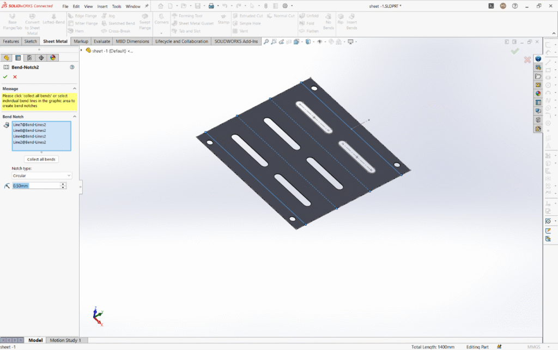Open the DisplayManager panel tab
Screen dimensions: 558x350
point(53,58)
